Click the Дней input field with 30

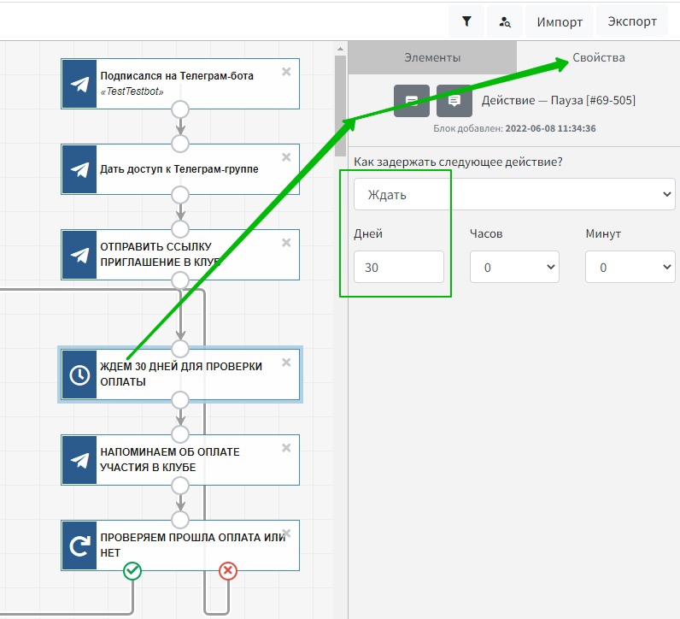399,267
